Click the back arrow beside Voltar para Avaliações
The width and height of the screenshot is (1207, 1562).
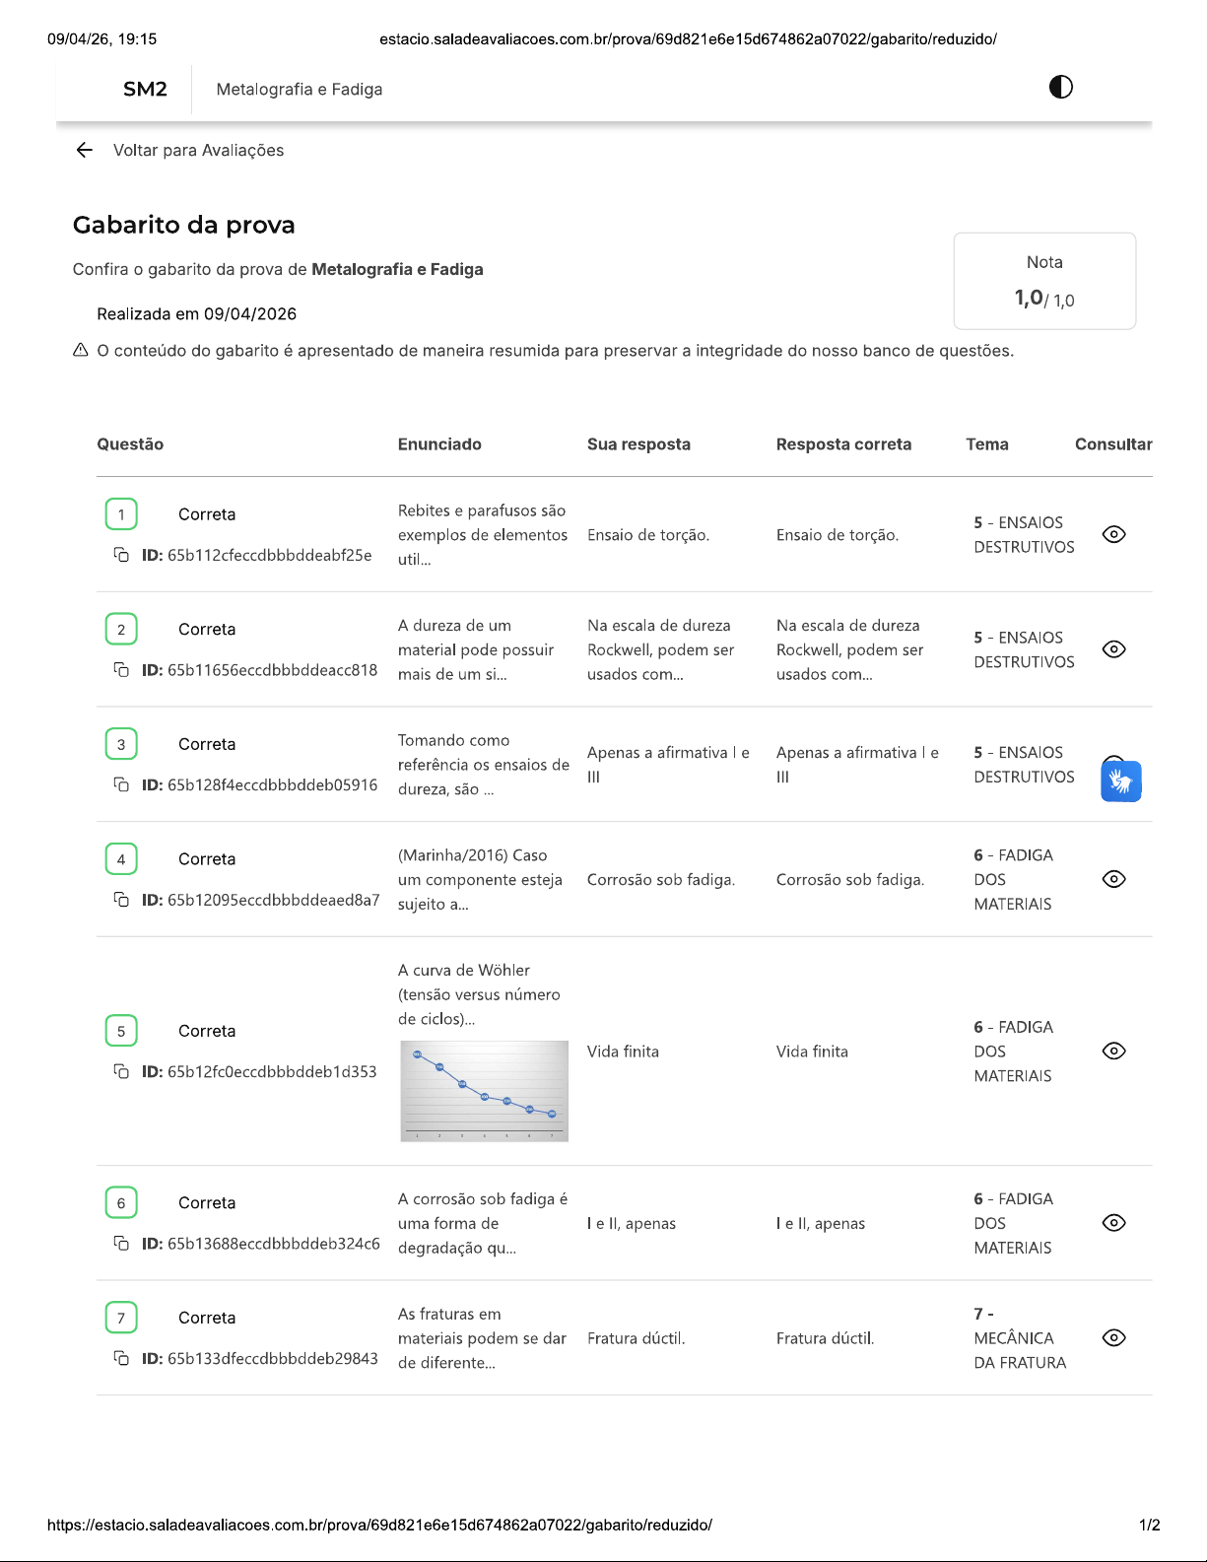(x=85, y=150)
